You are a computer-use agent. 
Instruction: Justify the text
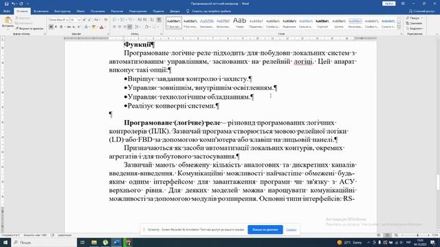coord(130,27)
